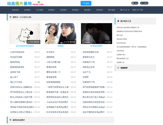163x125 pixels.
Task: Click the 好基友的情怀 caption link
Action: point(97,46)
